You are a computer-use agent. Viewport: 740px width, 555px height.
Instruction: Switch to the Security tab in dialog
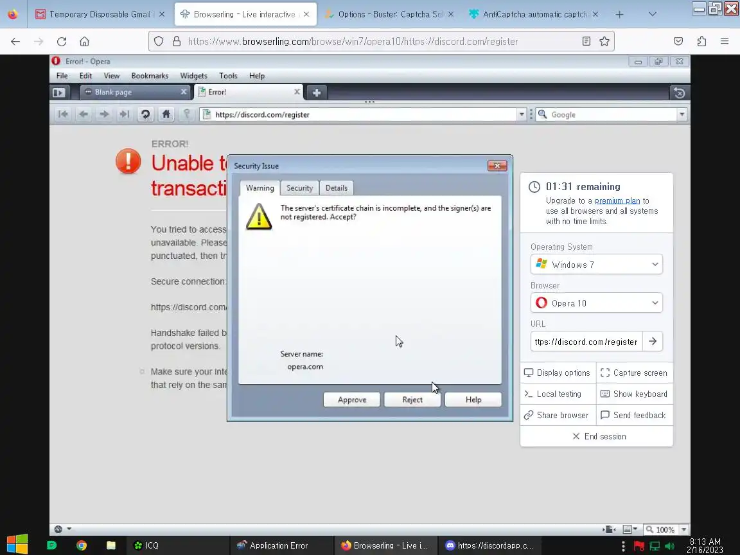point(300,188)
